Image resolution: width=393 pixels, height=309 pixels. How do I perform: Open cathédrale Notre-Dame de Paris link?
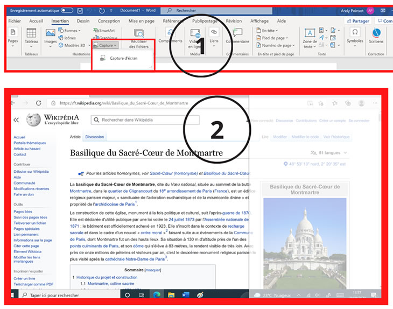coord(135,259)
